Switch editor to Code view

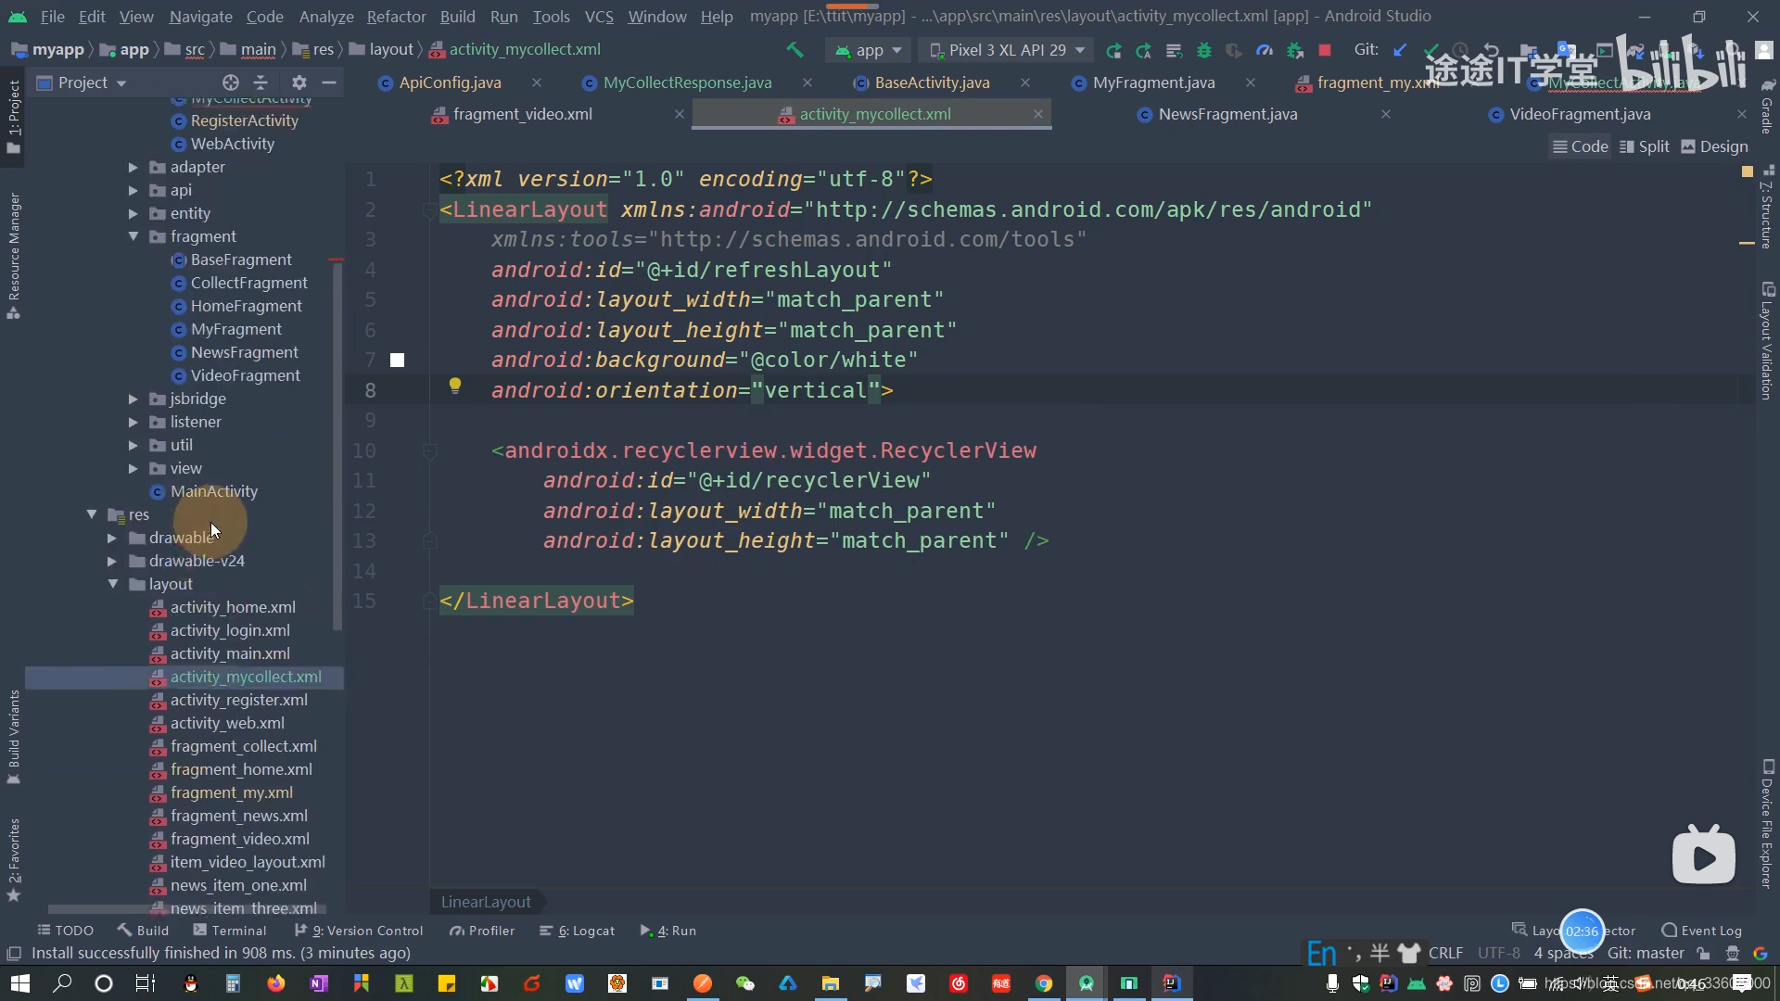click(1581, 146)
